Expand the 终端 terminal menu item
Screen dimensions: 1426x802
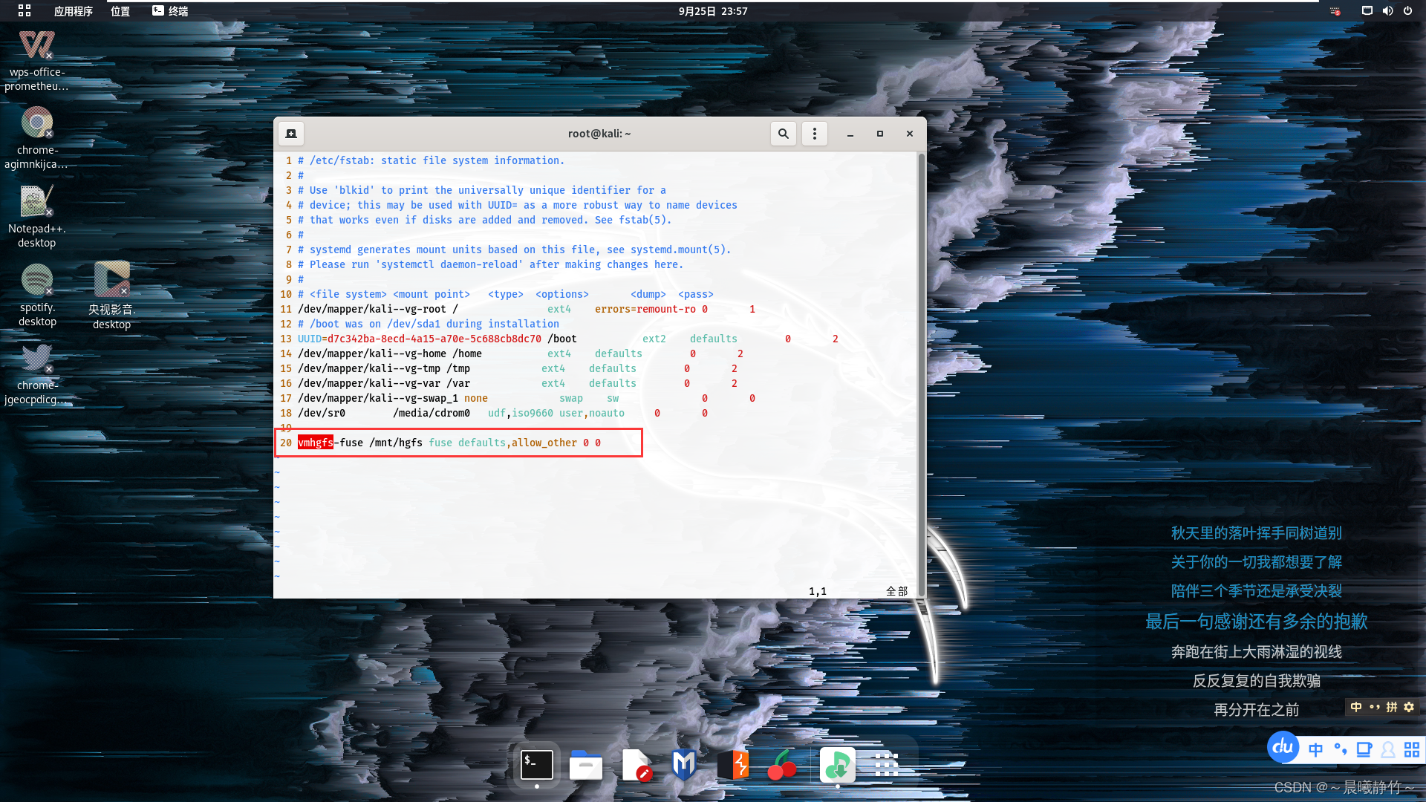coord(178,11)
